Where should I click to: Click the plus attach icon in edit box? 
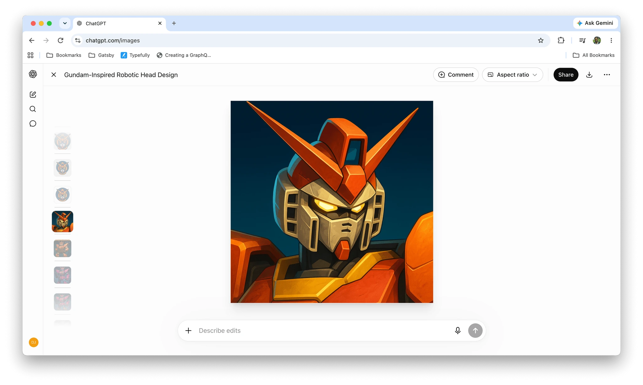[x=188, y=330]
